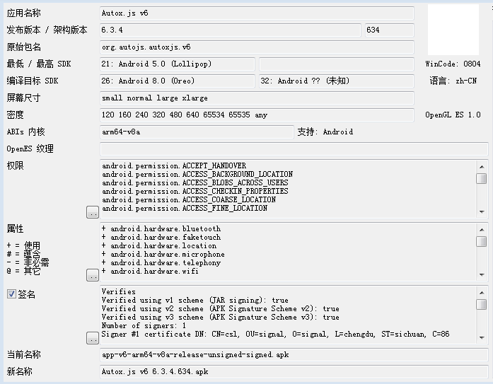
Task: Select android.hardware.wifi line
Action: [150, 271]
